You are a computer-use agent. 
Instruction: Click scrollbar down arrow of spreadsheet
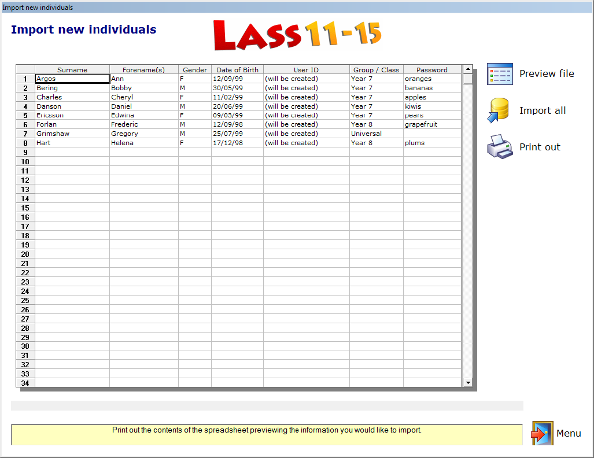coord(468,383)
